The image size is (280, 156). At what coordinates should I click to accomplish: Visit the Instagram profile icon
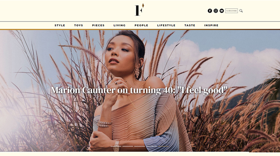pyautogui.click(x=216, y=11)
